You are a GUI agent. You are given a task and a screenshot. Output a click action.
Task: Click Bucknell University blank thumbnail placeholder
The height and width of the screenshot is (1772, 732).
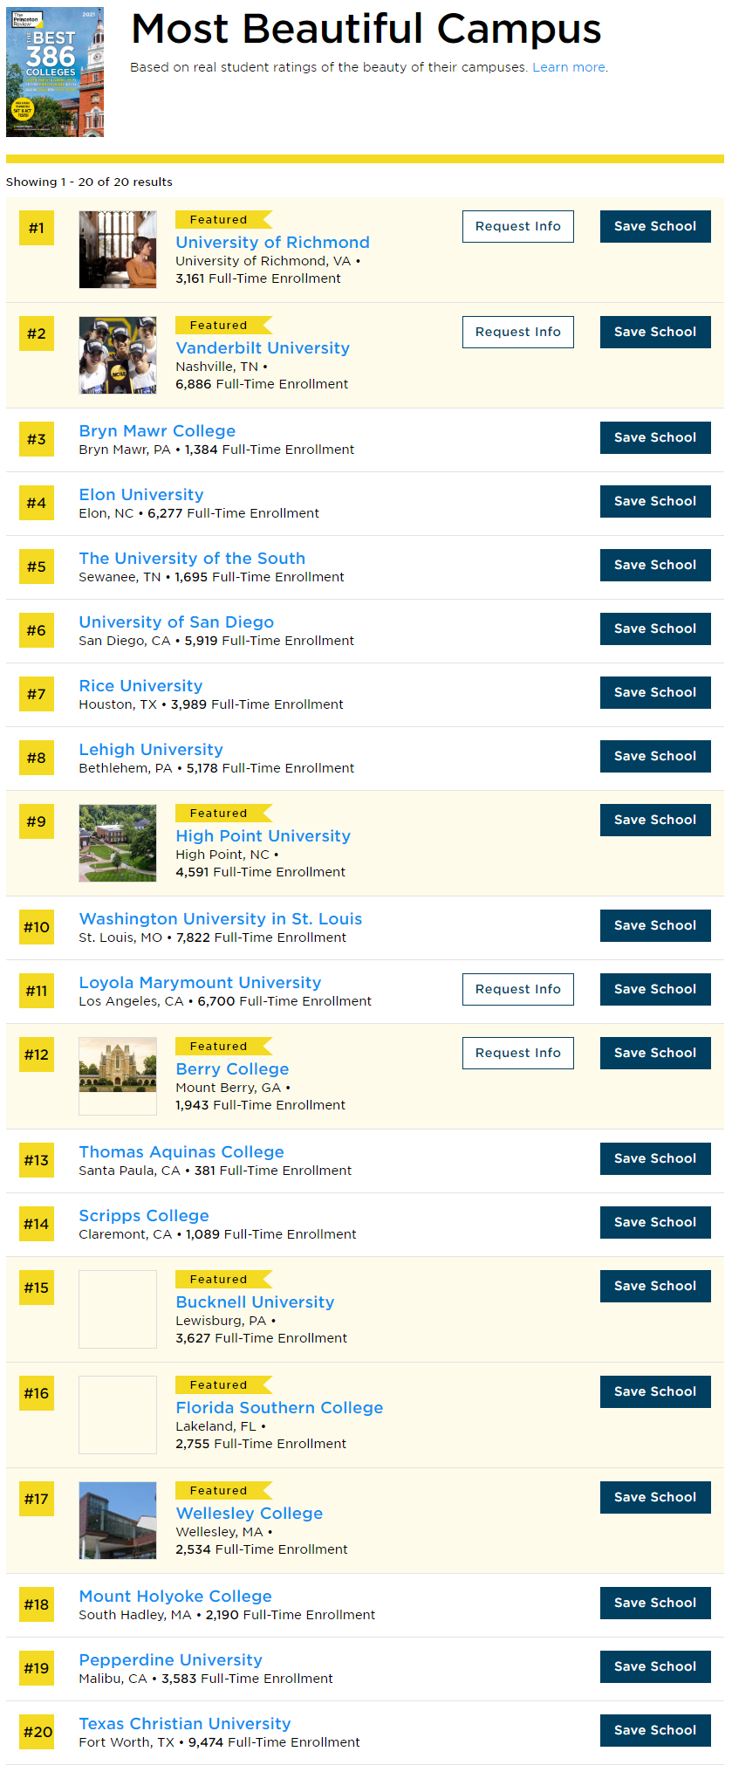(x=118, y=1309)
